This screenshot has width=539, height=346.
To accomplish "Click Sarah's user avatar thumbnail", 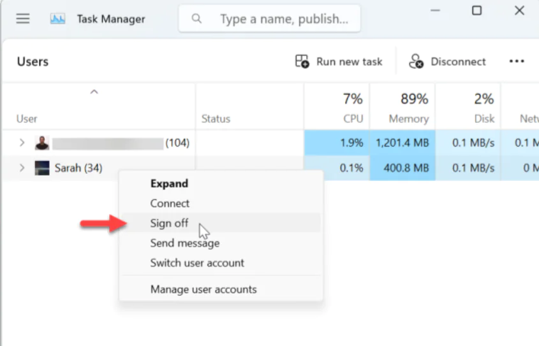I will 42,169.
